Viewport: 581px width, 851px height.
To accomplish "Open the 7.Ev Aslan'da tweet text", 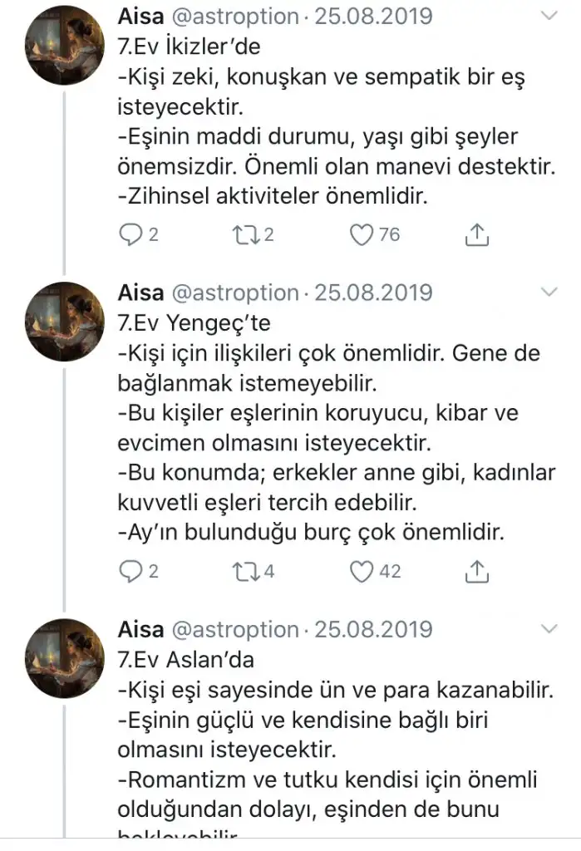I will coord(332,731).
